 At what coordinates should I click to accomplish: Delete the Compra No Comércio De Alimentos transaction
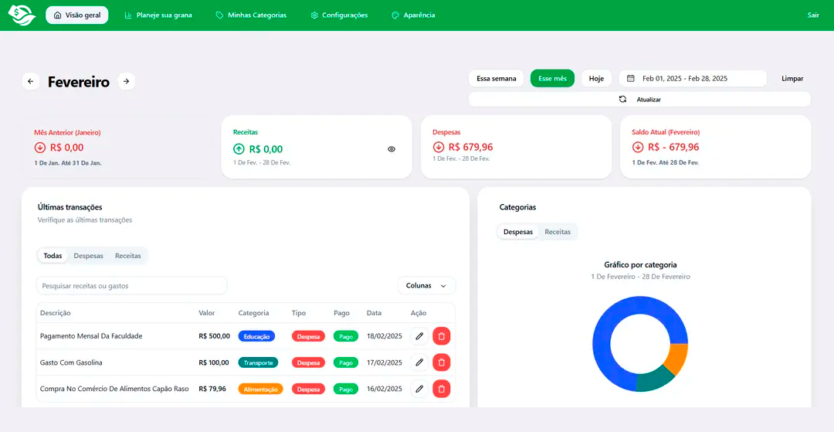point(442,389)
